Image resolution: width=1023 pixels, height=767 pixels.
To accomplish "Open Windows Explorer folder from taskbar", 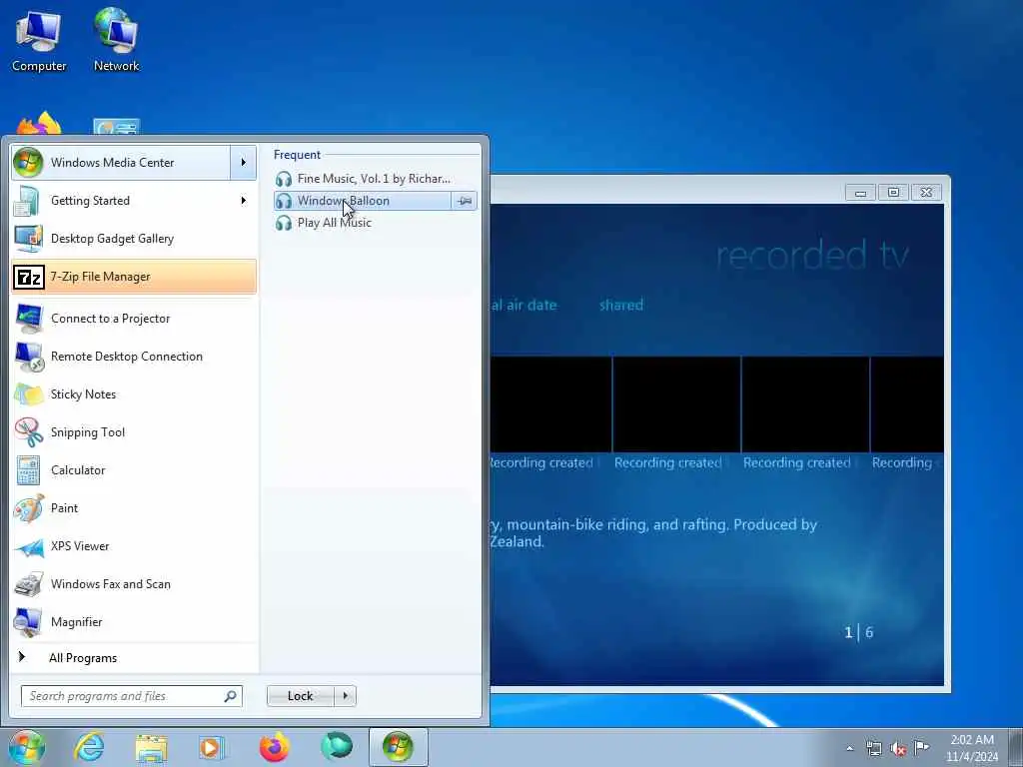I will coord(152,747).
